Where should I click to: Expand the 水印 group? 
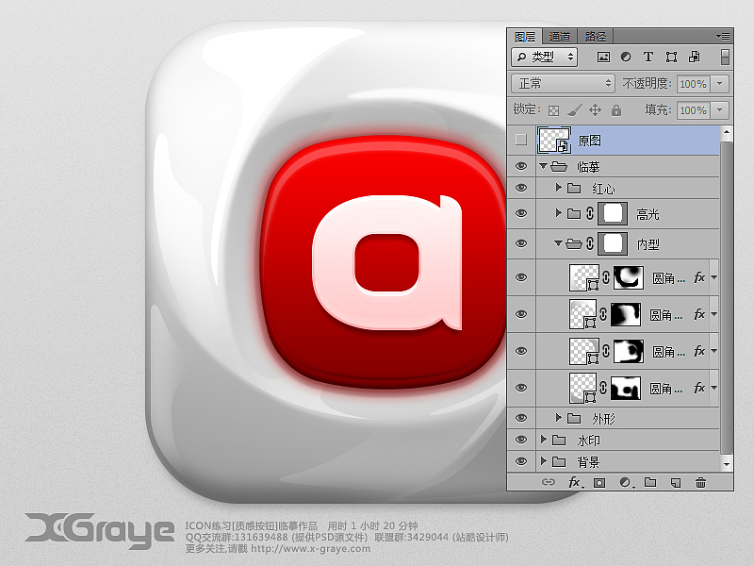[x=544, y=439]
